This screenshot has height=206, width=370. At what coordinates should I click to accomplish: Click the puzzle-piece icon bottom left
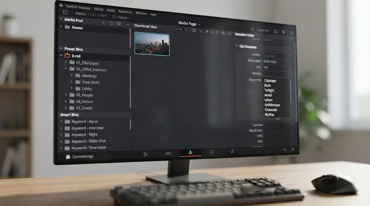(x=68, y=157)
